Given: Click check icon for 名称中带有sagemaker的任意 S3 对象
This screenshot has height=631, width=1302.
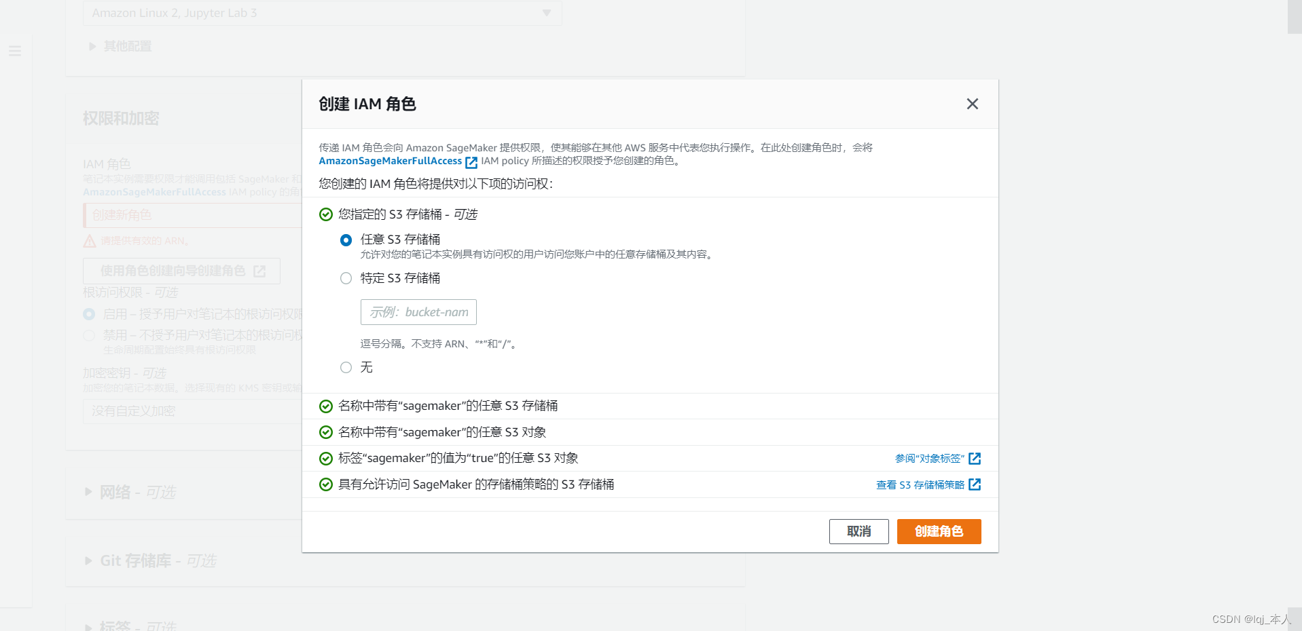Looking at the screenshot, I should 326,432.
